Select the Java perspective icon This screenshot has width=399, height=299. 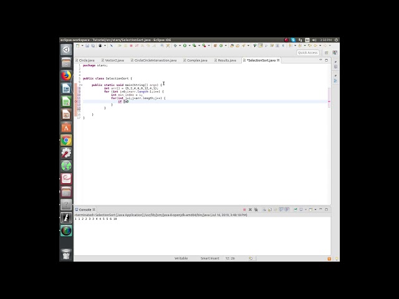[335, 52]
